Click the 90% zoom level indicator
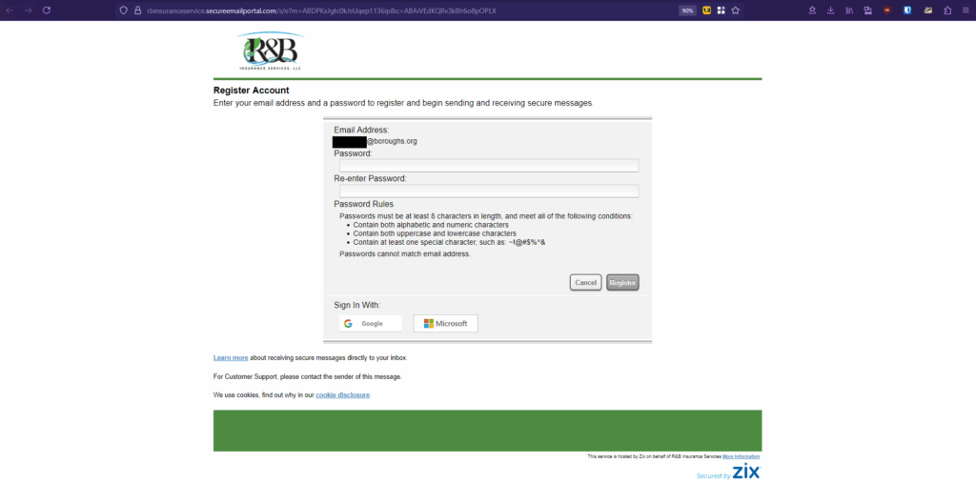976x503 pixels. coord(686,10)
